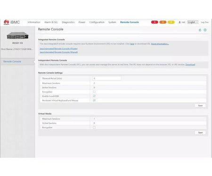Click the Timeout Period input field
212x176 pixels.
107,78
